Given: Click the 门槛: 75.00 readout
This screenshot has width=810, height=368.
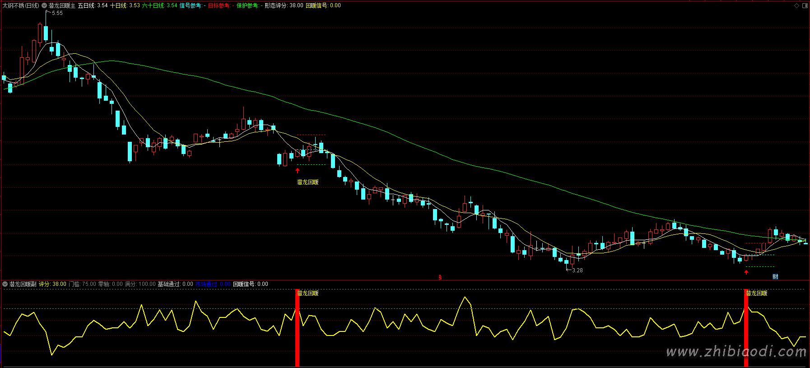Looking at the screenshot, I should pyautogui.click(x=82, y=284).
